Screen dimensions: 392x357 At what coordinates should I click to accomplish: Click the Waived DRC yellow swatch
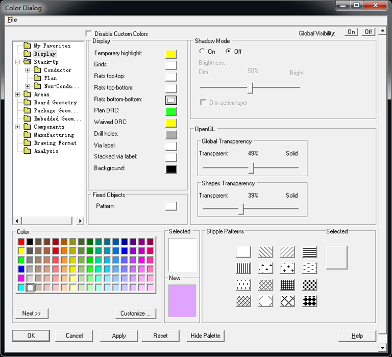(x=171, y=123)
